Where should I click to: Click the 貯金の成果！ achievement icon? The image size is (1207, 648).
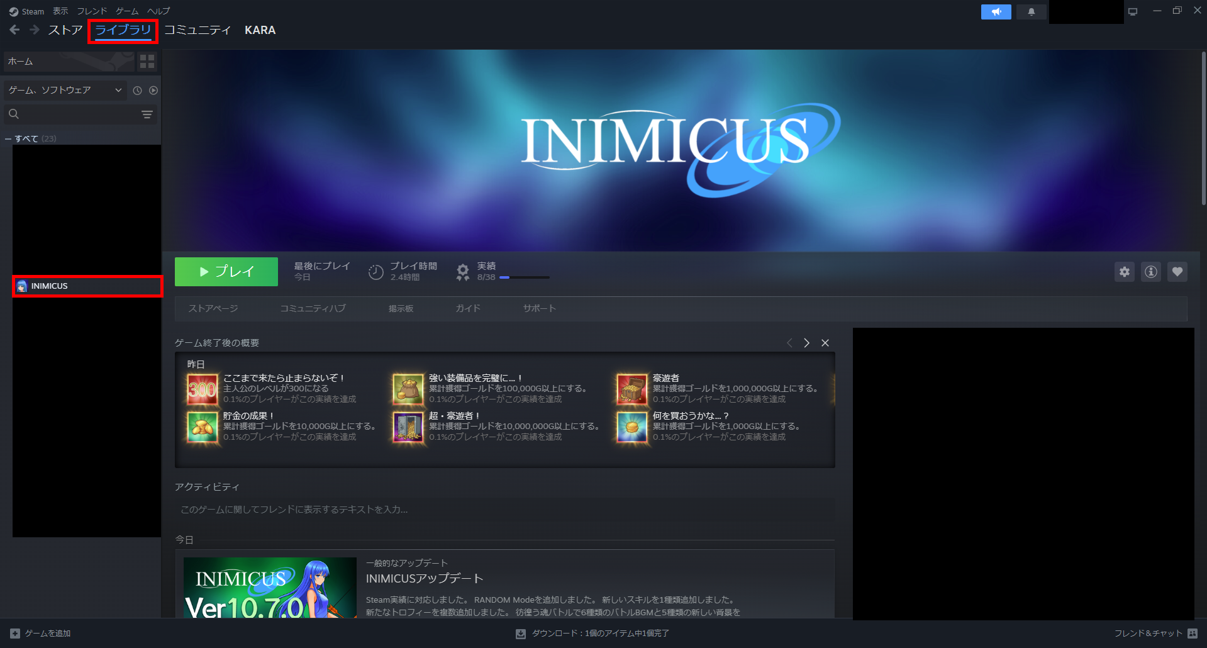[203, 427]
